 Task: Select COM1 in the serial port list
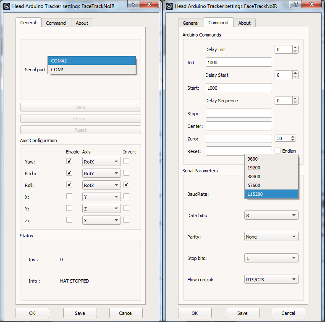click(92, 70)
